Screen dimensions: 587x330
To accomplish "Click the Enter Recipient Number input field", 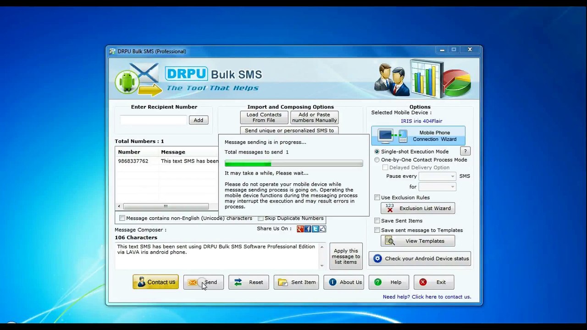I will 153,120.
